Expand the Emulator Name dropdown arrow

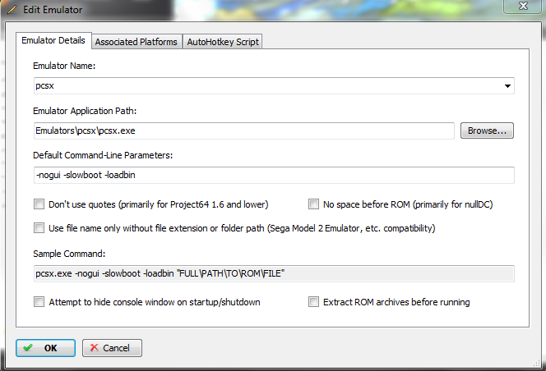click(507, 86)
